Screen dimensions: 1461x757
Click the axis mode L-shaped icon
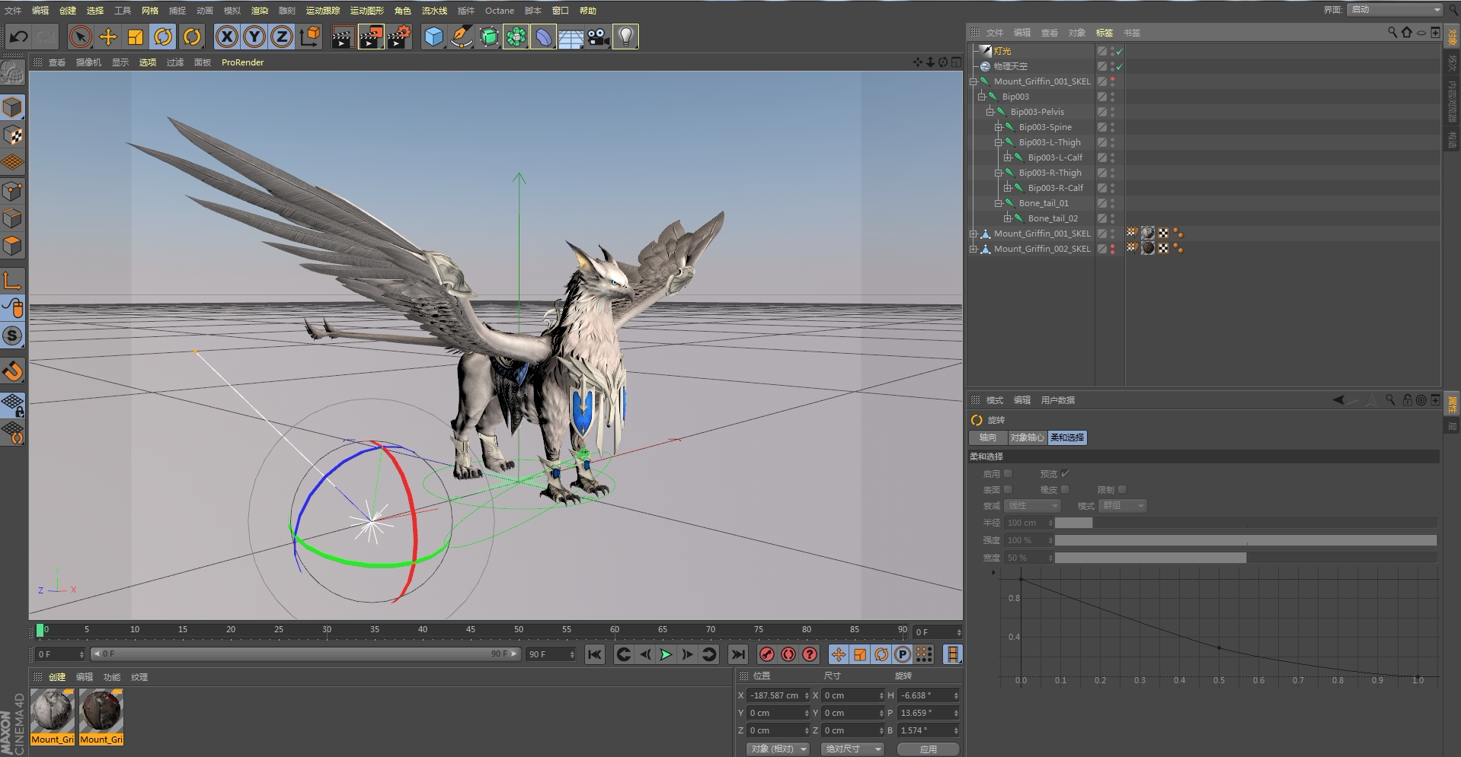point(13,280)
